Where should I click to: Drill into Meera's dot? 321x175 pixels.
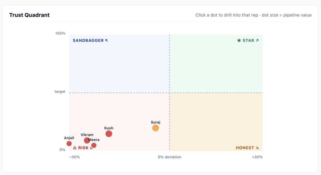coord(94,145)
